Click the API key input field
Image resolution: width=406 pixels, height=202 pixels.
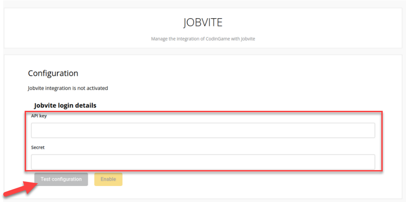[203, 130]
